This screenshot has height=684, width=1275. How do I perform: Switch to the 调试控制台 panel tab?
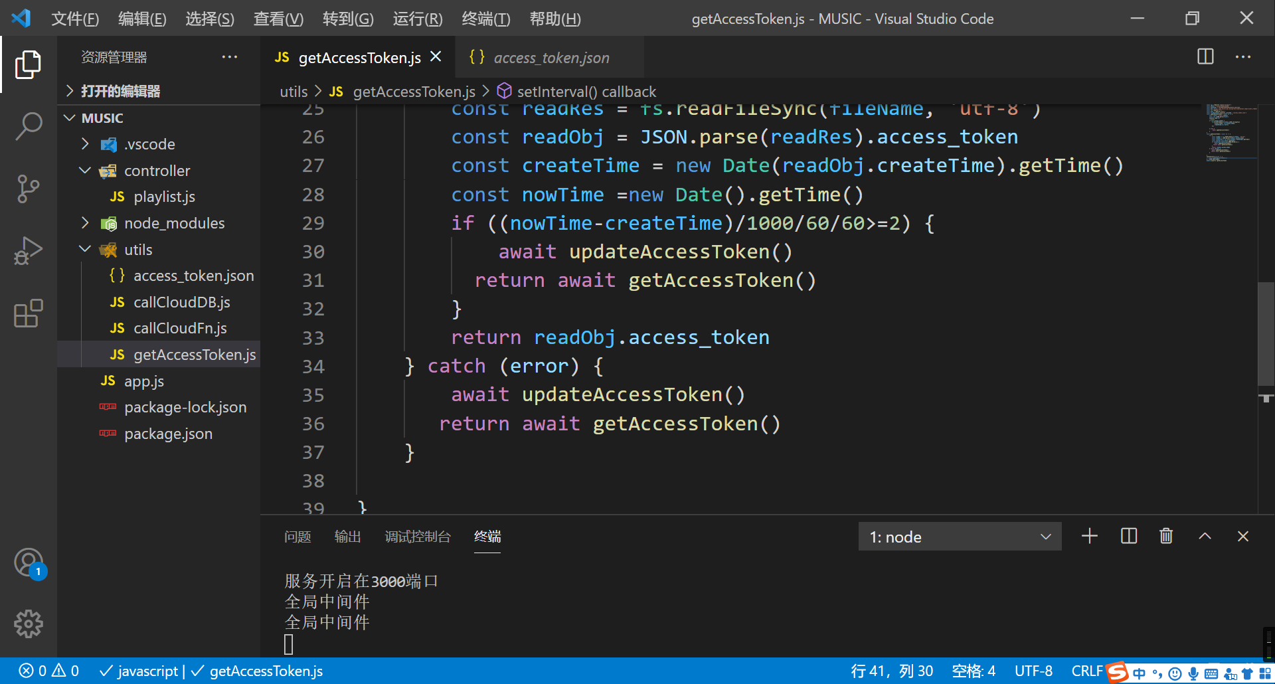coord(418,537)
